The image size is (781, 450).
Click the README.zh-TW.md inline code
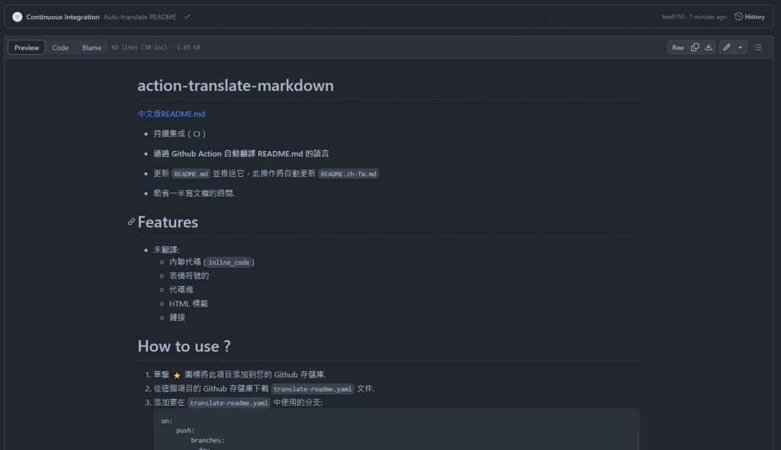click(x=348, y=174)
